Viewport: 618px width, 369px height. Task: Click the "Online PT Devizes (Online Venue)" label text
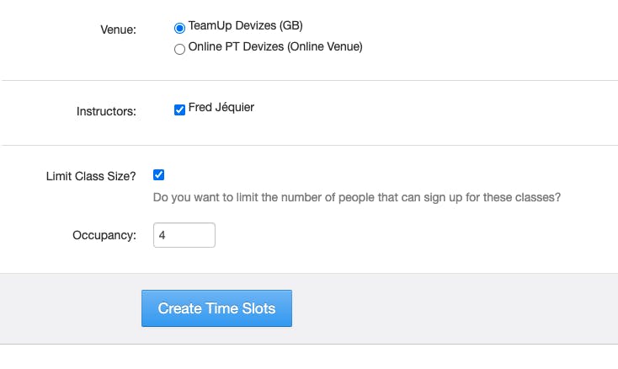[275, 47]
